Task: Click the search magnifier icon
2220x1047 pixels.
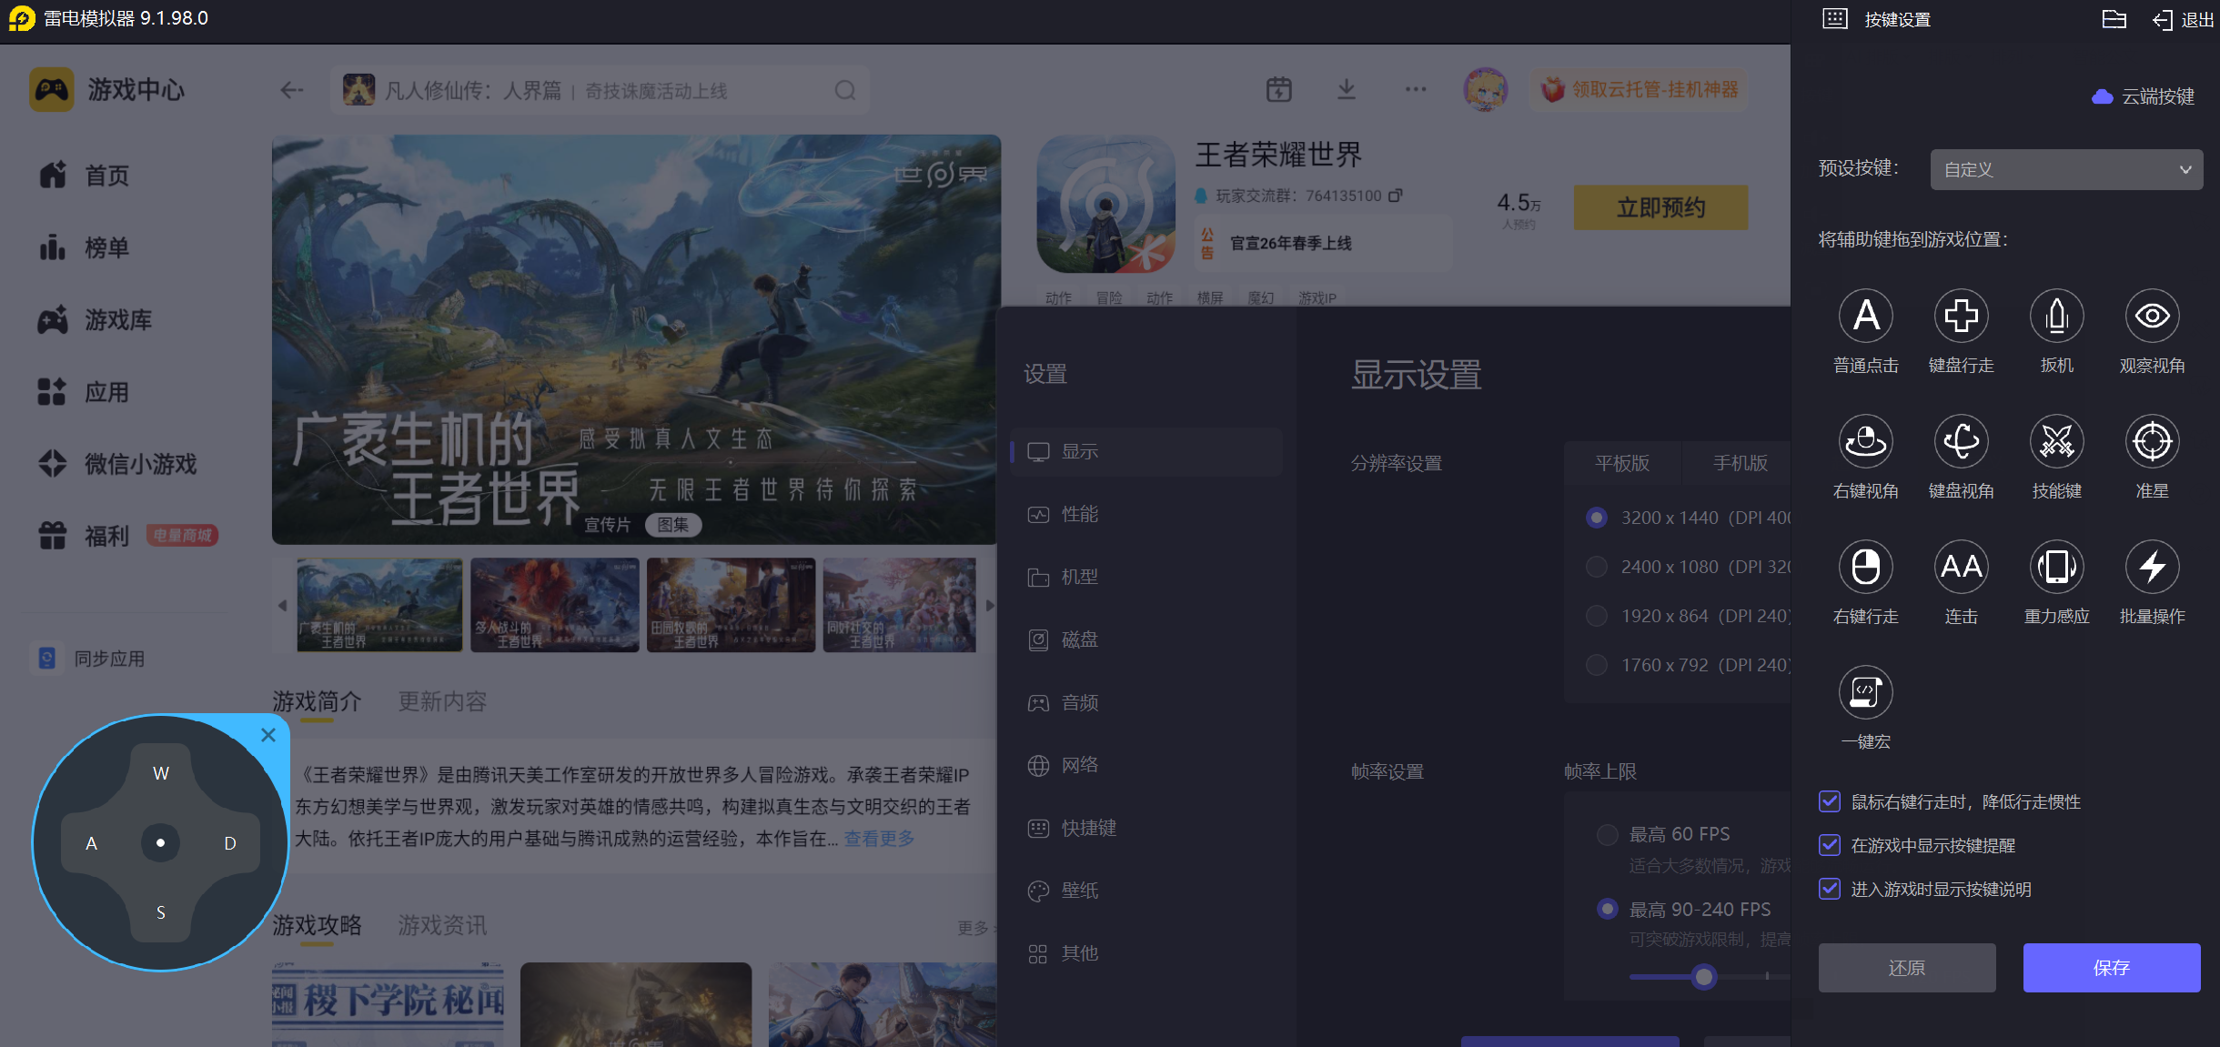Action: point(845,90)
